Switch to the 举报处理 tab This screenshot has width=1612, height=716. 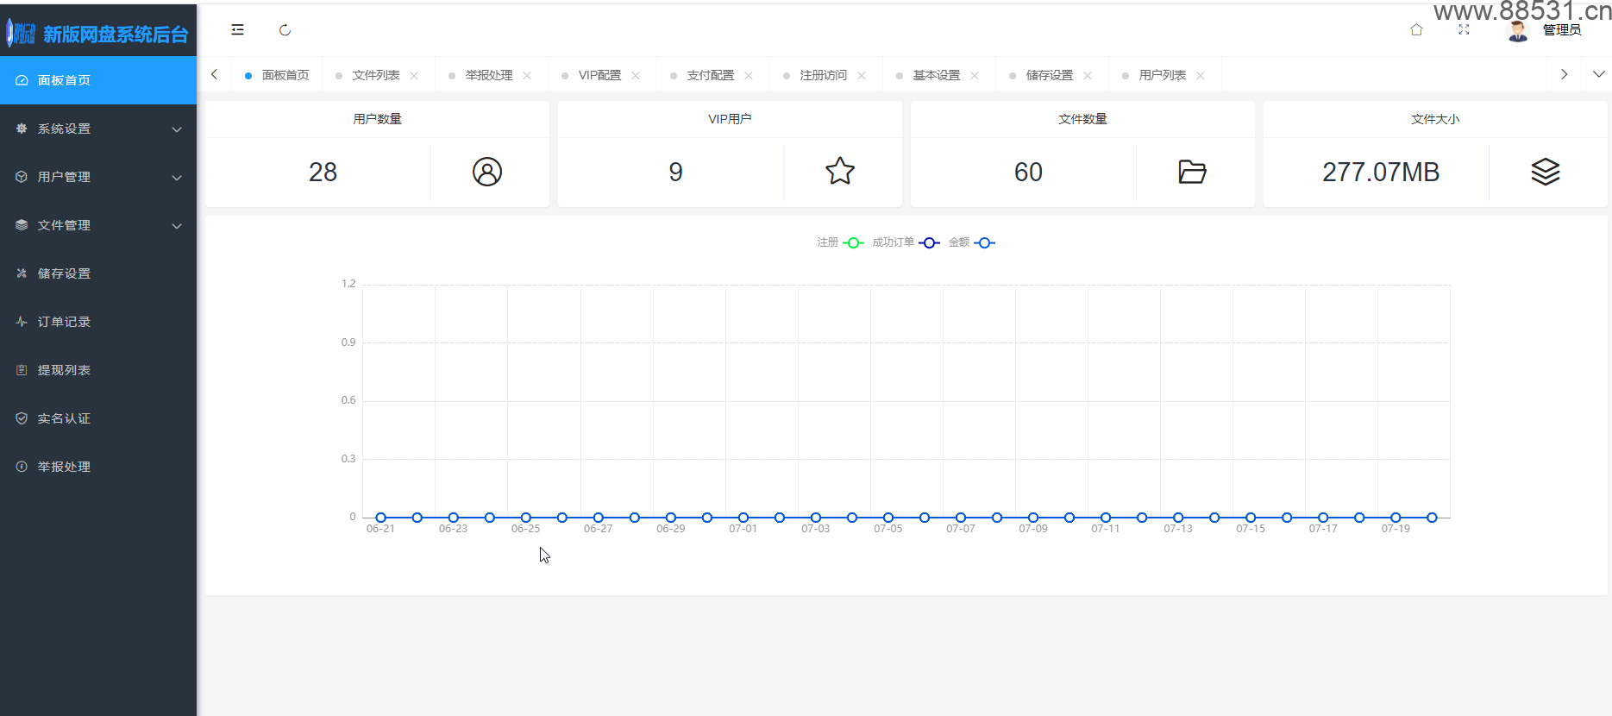[x=489, y=75]
